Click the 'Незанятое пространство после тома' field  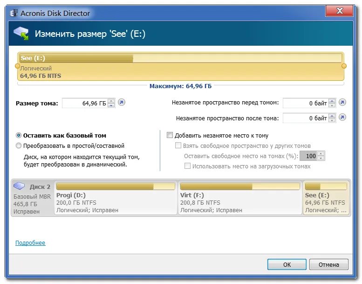306,118
